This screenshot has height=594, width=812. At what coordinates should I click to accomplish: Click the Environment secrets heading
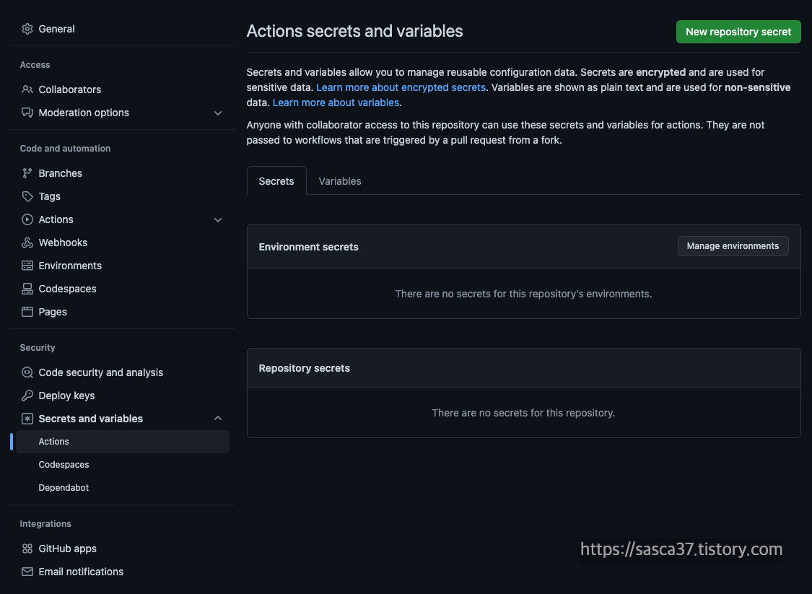(x=309, y=247)
